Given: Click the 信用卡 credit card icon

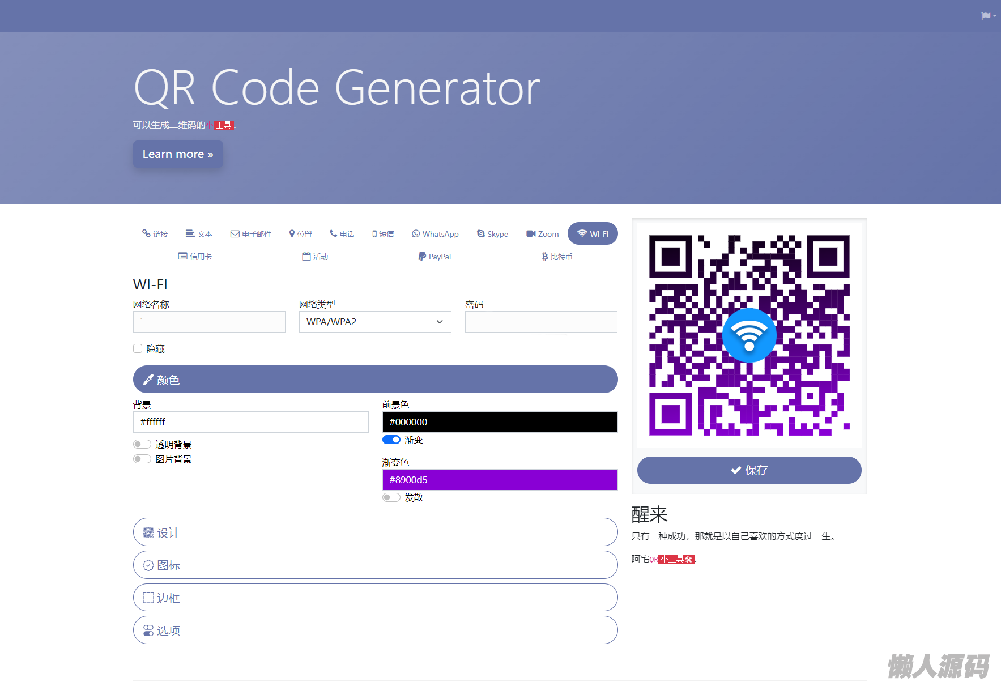Looking at the screenshot, I should (183, 256).
